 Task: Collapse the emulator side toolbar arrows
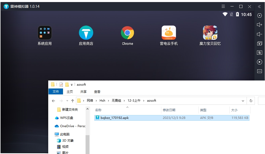click(x=259, y=6)
